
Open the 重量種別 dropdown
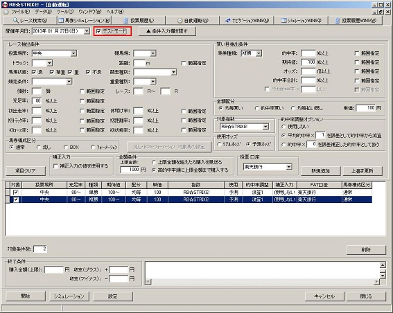tap(153, 82)
